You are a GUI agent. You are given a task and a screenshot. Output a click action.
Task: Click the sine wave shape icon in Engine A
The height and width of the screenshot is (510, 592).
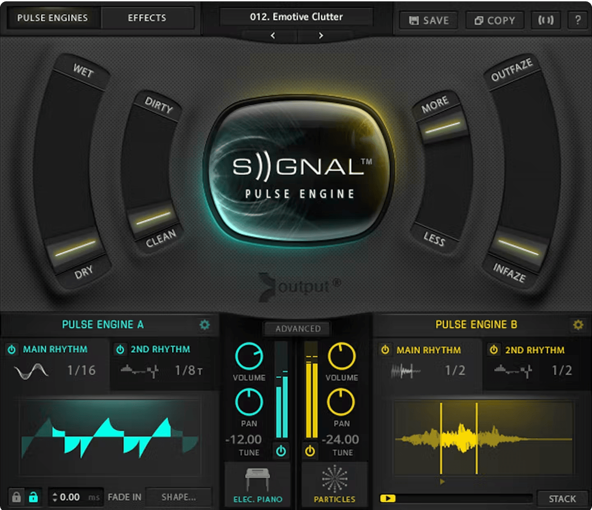(x=31, y=371)
